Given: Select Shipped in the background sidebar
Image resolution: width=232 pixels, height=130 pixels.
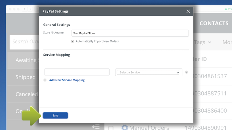Looking at the screenshot, I should click(x=23, y=77).
